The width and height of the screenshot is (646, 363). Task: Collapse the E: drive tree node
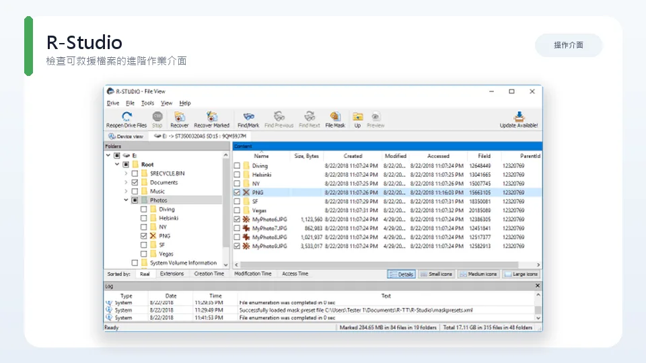click(108, 155)
